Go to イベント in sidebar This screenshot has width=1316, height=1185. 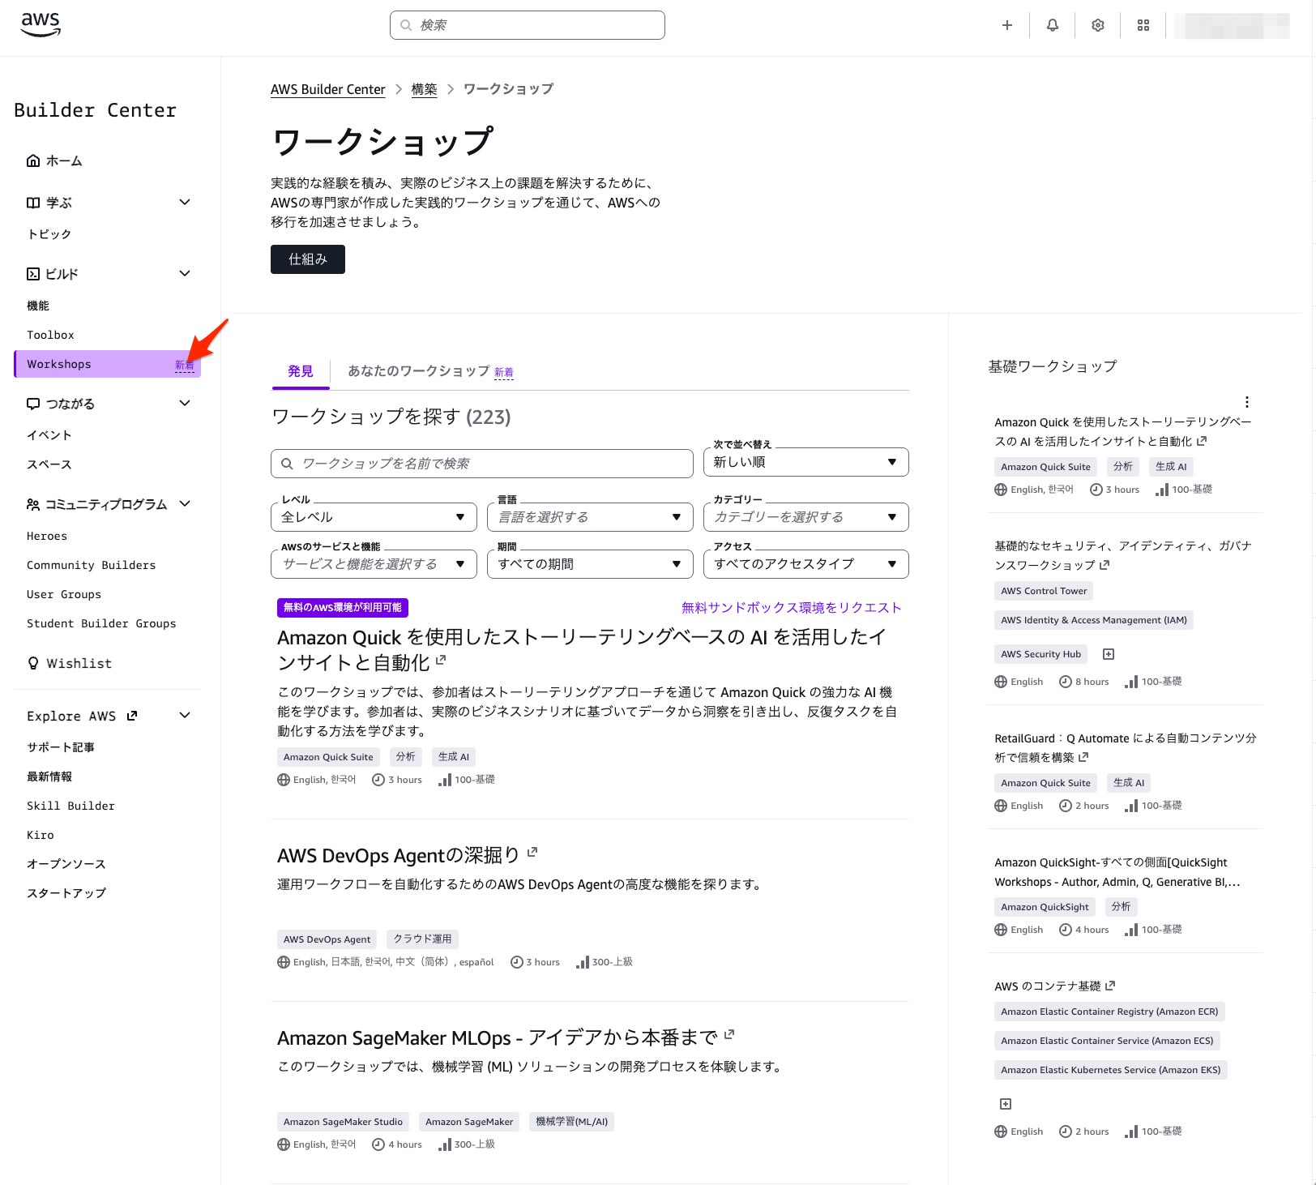click(x=49, y=435)
